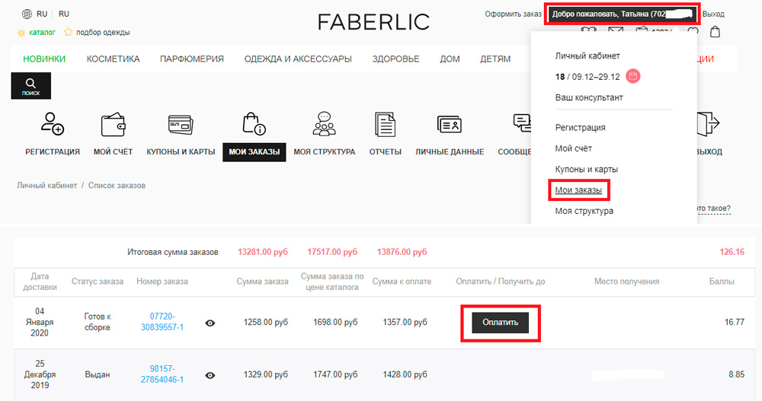This screenshot has width=762, height=401.
Task: Open the ЗДОРОВЬЕ menu
Action: (x=395, y=59)
